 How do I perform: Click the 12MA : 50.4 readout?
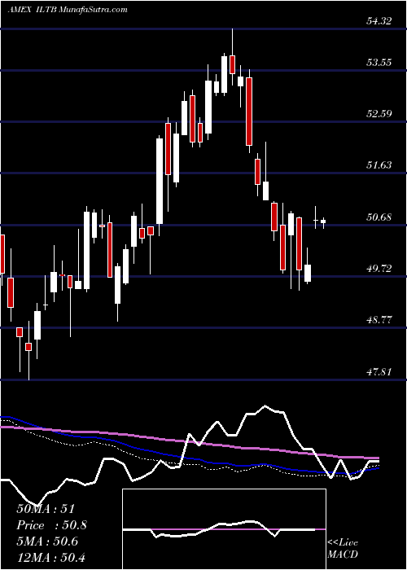tap(50, 557)
